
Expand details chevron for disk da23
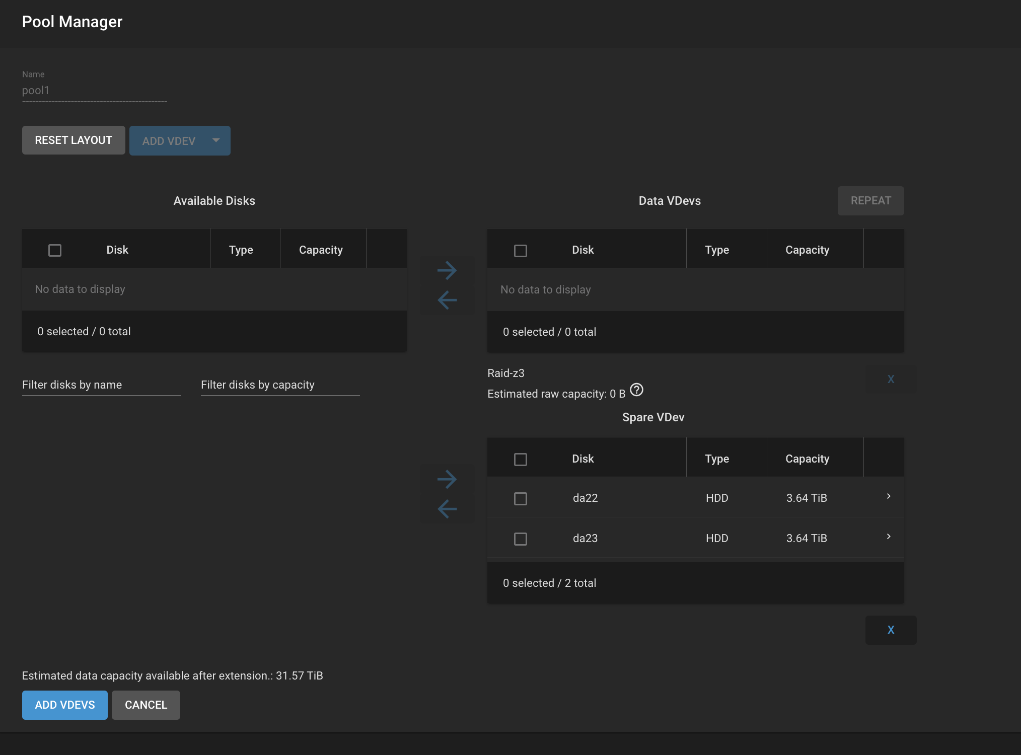point(889,537)
